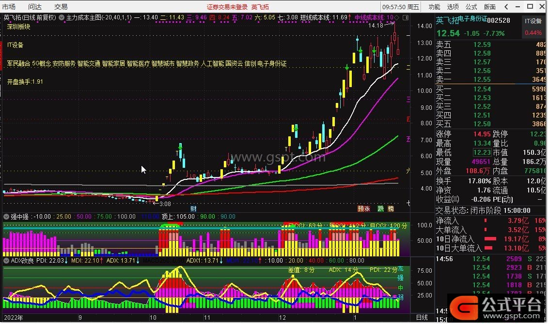Image resolution: width=549 pixels, height=324 pixels.
Task: Click the green 跌 tag
Action: pos(380,208)
